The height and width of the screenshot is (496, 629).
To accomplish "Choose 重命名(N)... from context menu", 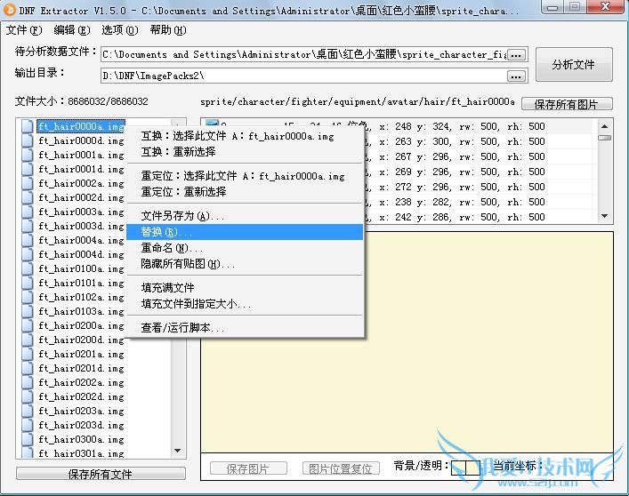I will pyautogui.click(x=245, y=248).
